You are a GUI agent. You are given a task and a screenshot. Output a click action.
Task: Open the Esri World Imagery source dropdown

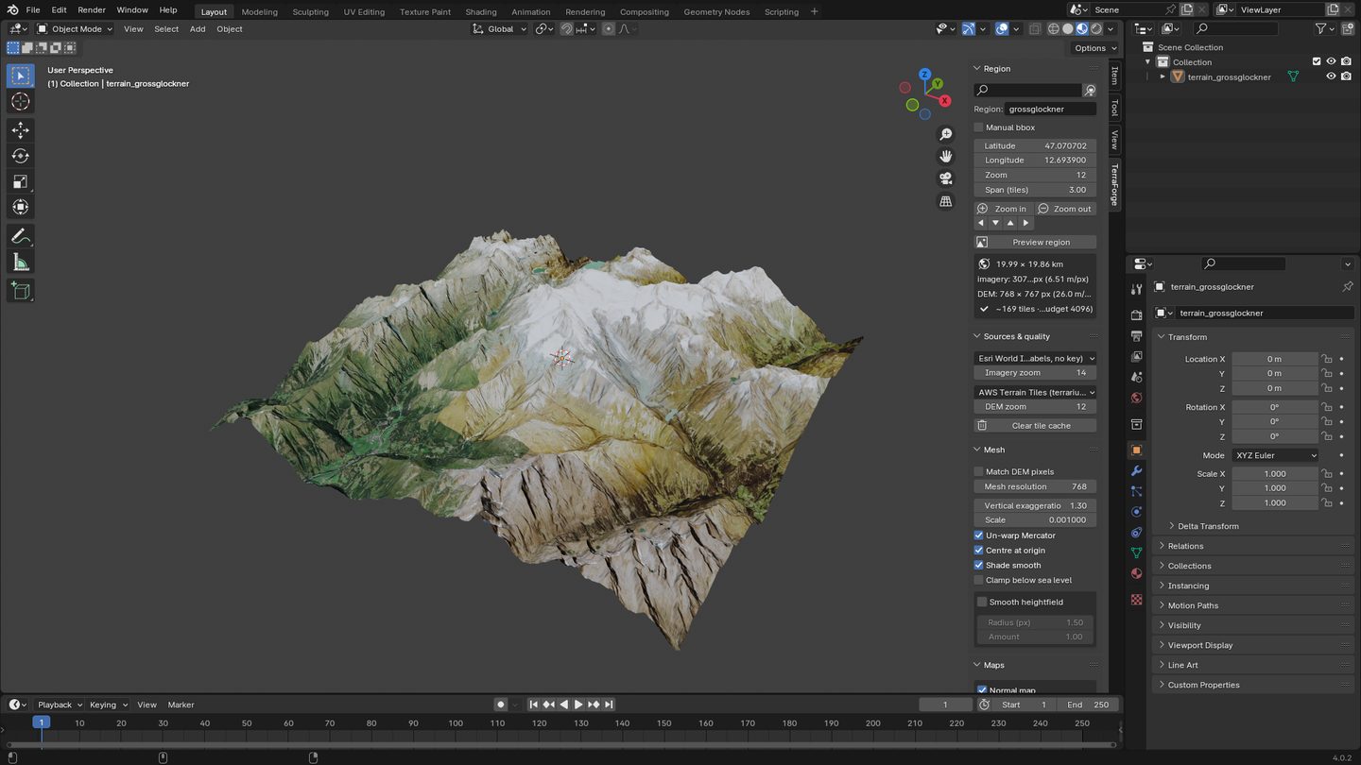[1035, 358]
